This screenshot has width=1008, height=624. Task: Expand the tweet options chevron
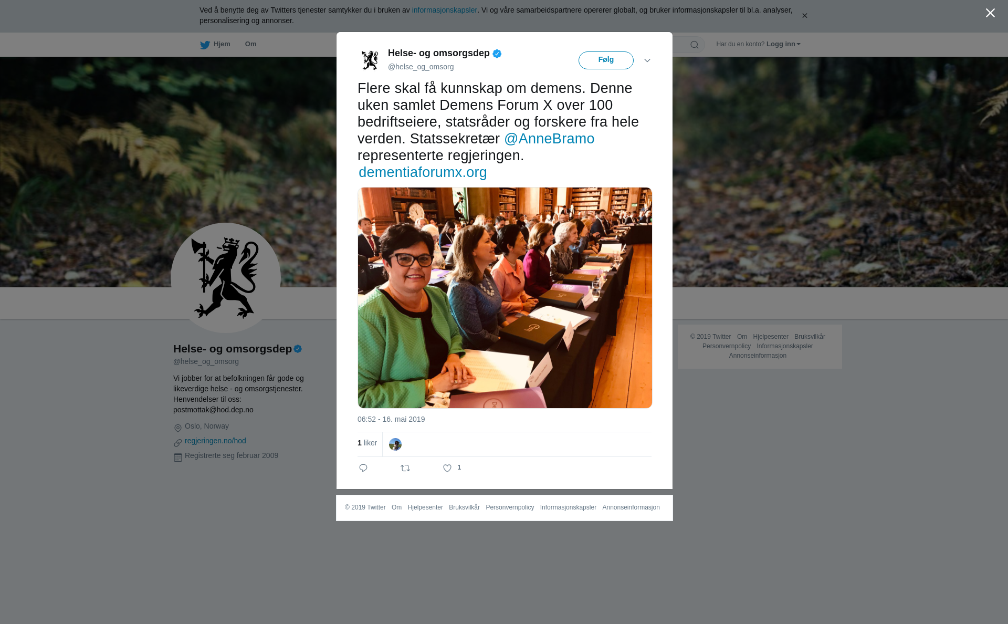click(647, 60)
